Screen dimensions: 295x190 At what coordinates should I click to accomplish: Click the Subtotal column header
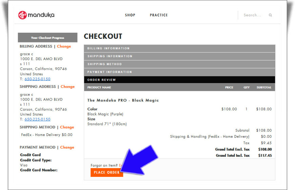click(x=264, y=87)
